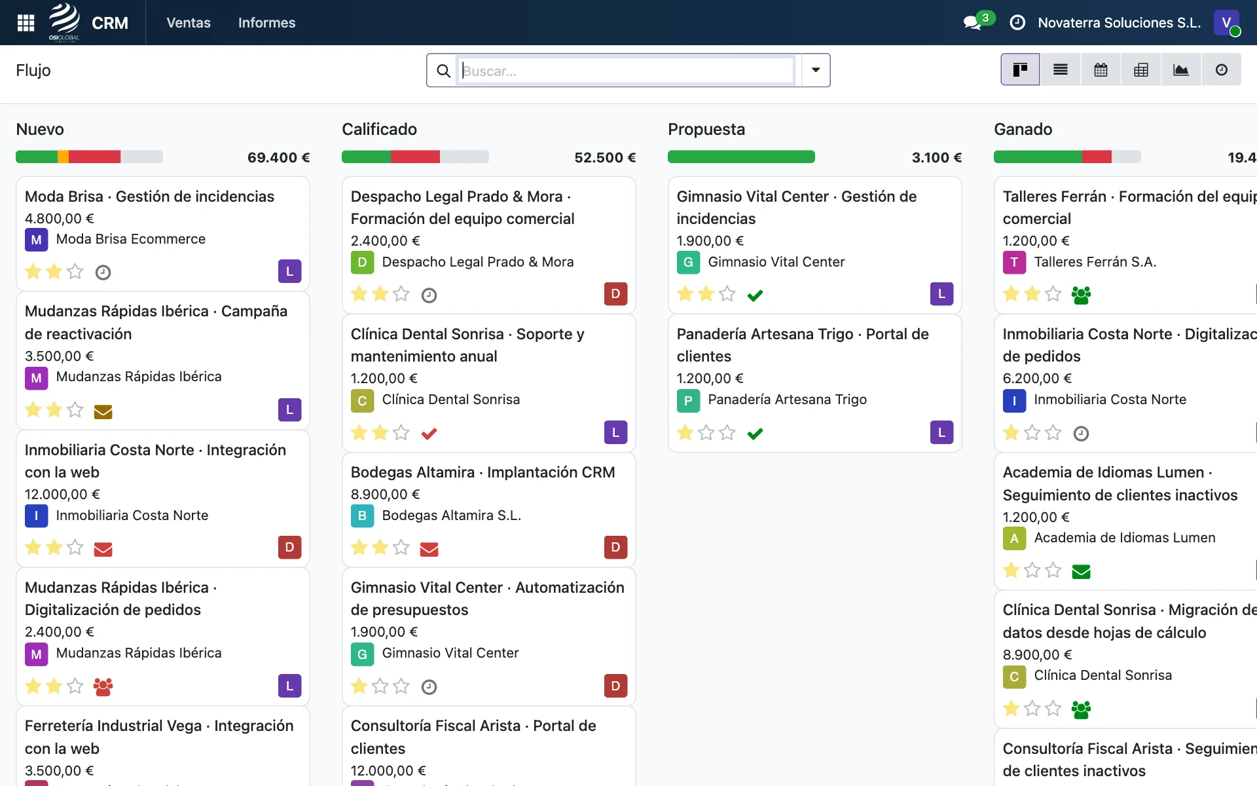Set third star on Gimnasio Automatización card

(401, 686)
